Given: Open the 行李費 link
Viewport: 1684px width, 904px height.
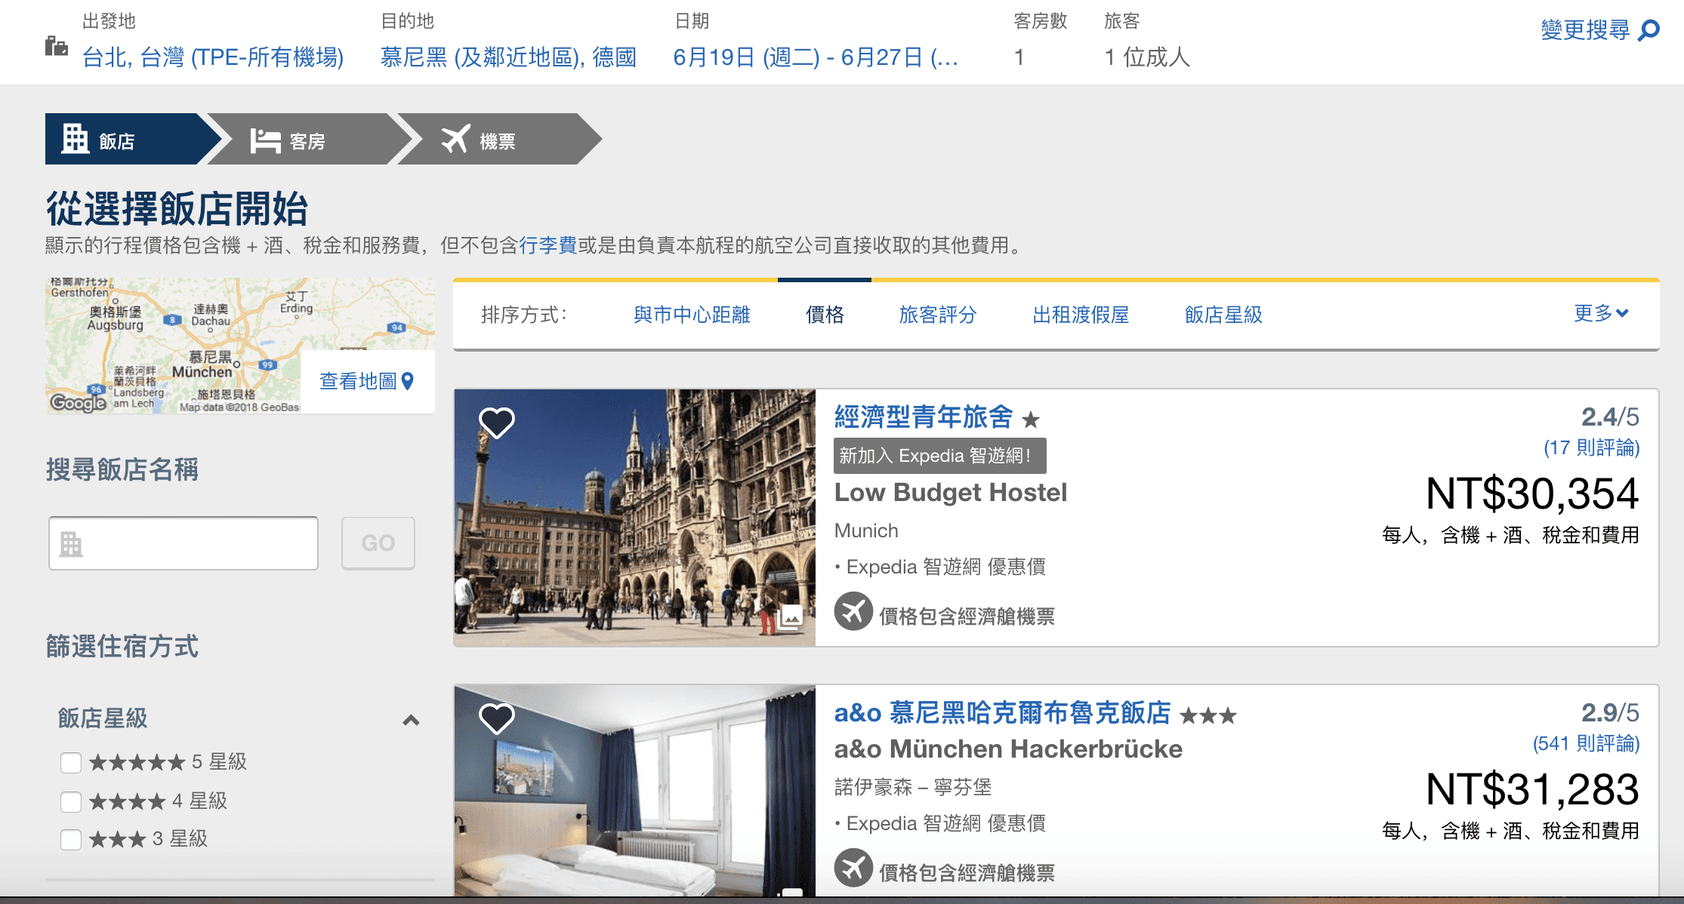Looking at the screenshot, I should pos(547,245).
